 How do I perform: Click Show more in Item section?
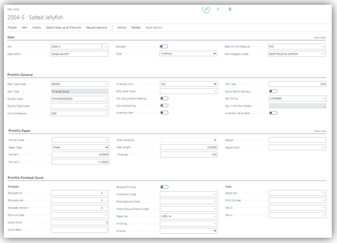tap(320, 38)
